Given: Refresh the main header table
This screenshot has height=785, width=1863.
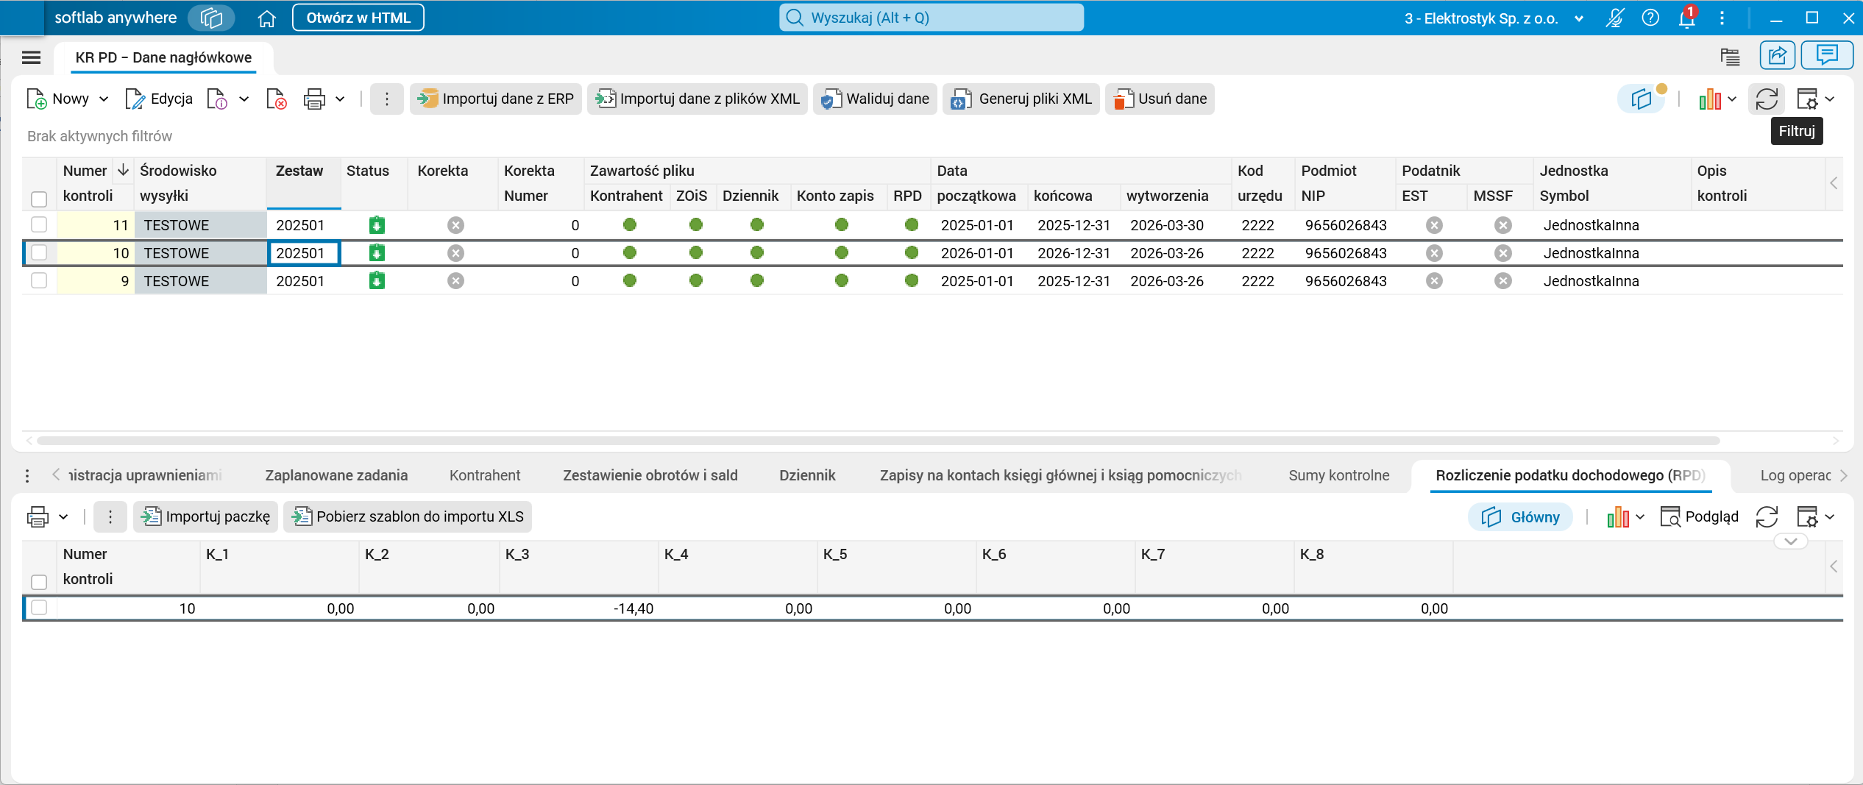Looking at the screenshot, I should [x=1767, y=99].
